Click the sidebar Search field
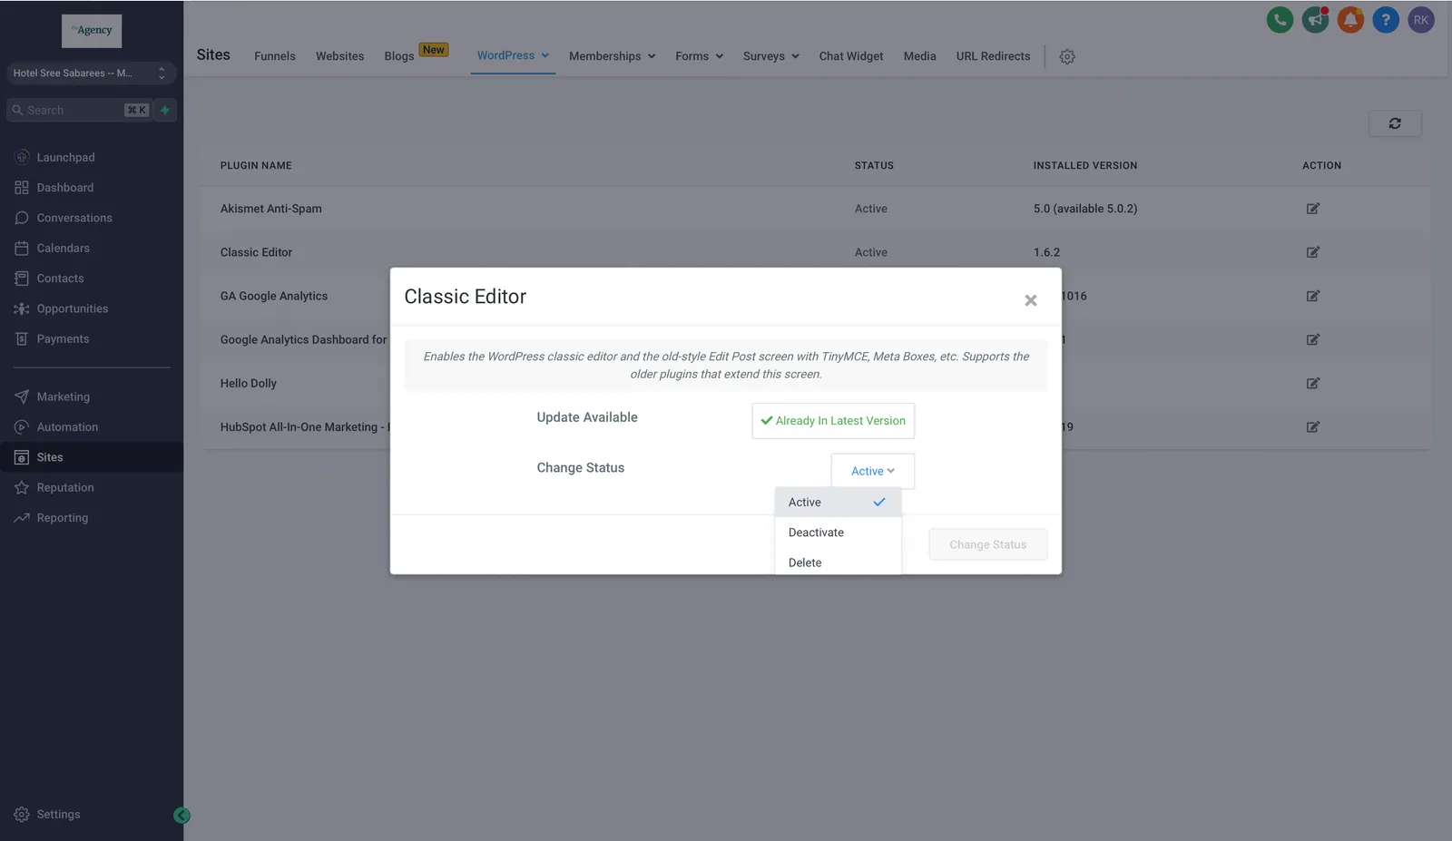 pyautogui.click(x=78, y=110)
